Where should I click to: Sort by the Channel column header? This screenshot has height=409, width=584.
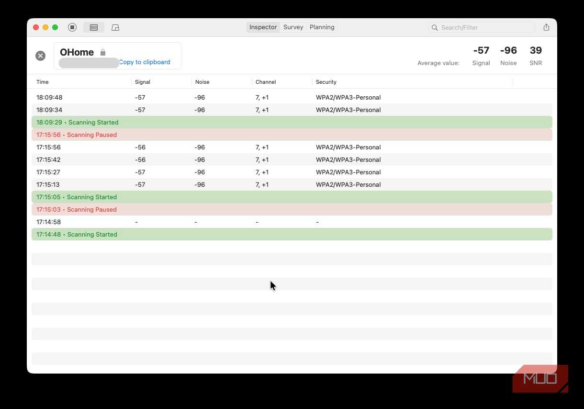coord(266,82)
